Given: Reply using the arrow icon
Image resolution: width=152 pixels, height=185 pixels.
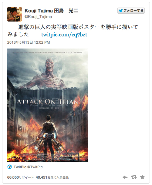Looking at the screenshot, I should pyautogui.click(x=125, y=177).
